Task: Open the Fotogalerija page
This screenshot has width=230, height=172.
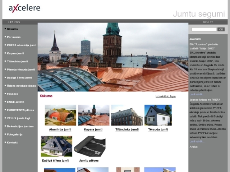Action: click(14, 134)
